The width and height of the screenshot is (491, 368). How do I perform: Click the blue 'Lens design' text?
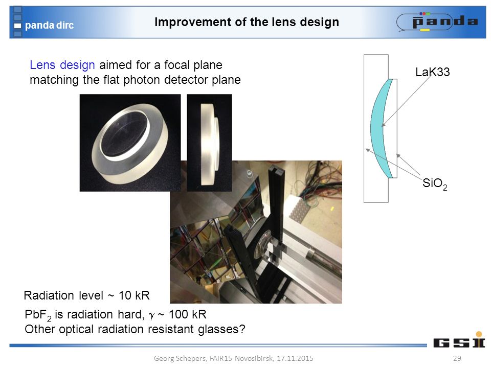click(62, 65)
